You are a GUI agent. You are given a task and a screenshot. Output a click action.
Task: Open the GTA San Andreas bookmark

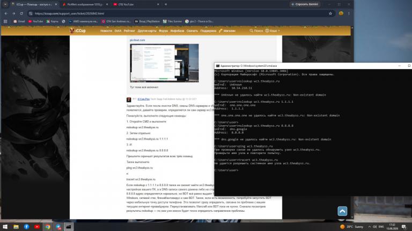coord(116,21)
